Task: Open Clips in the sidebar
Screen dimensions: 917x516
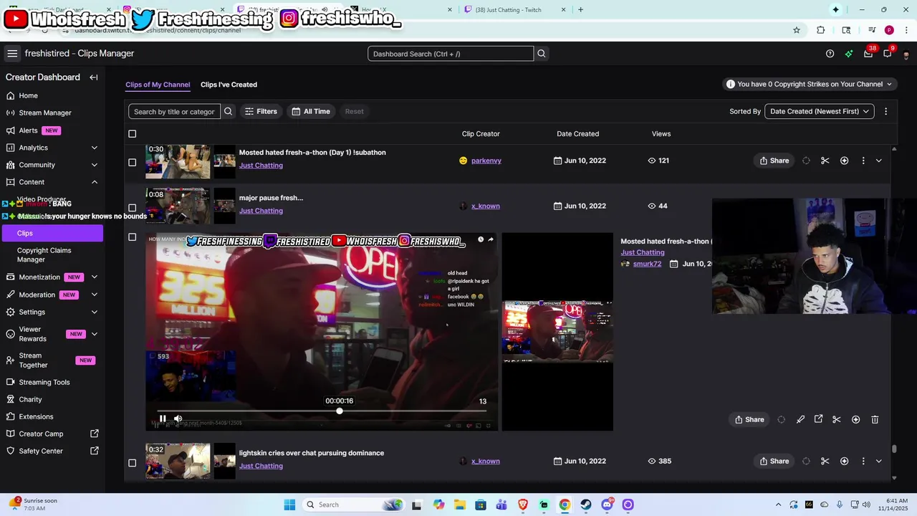Action: point(52,233)
